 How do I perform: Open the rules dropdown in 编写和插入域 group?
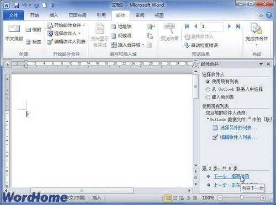[x=151, y=27]
